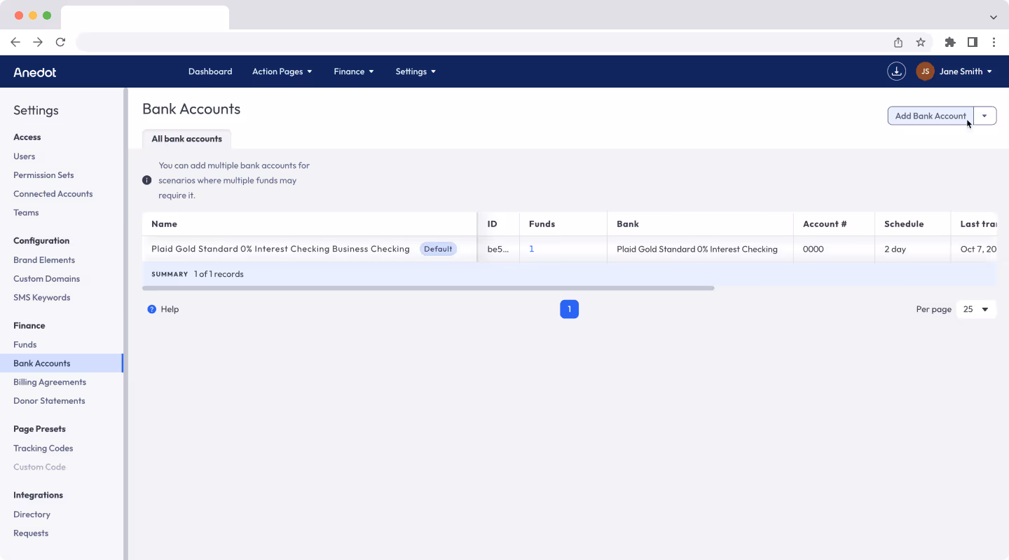
Task: Click Dashboard in the top navigation
Action: 210,71
